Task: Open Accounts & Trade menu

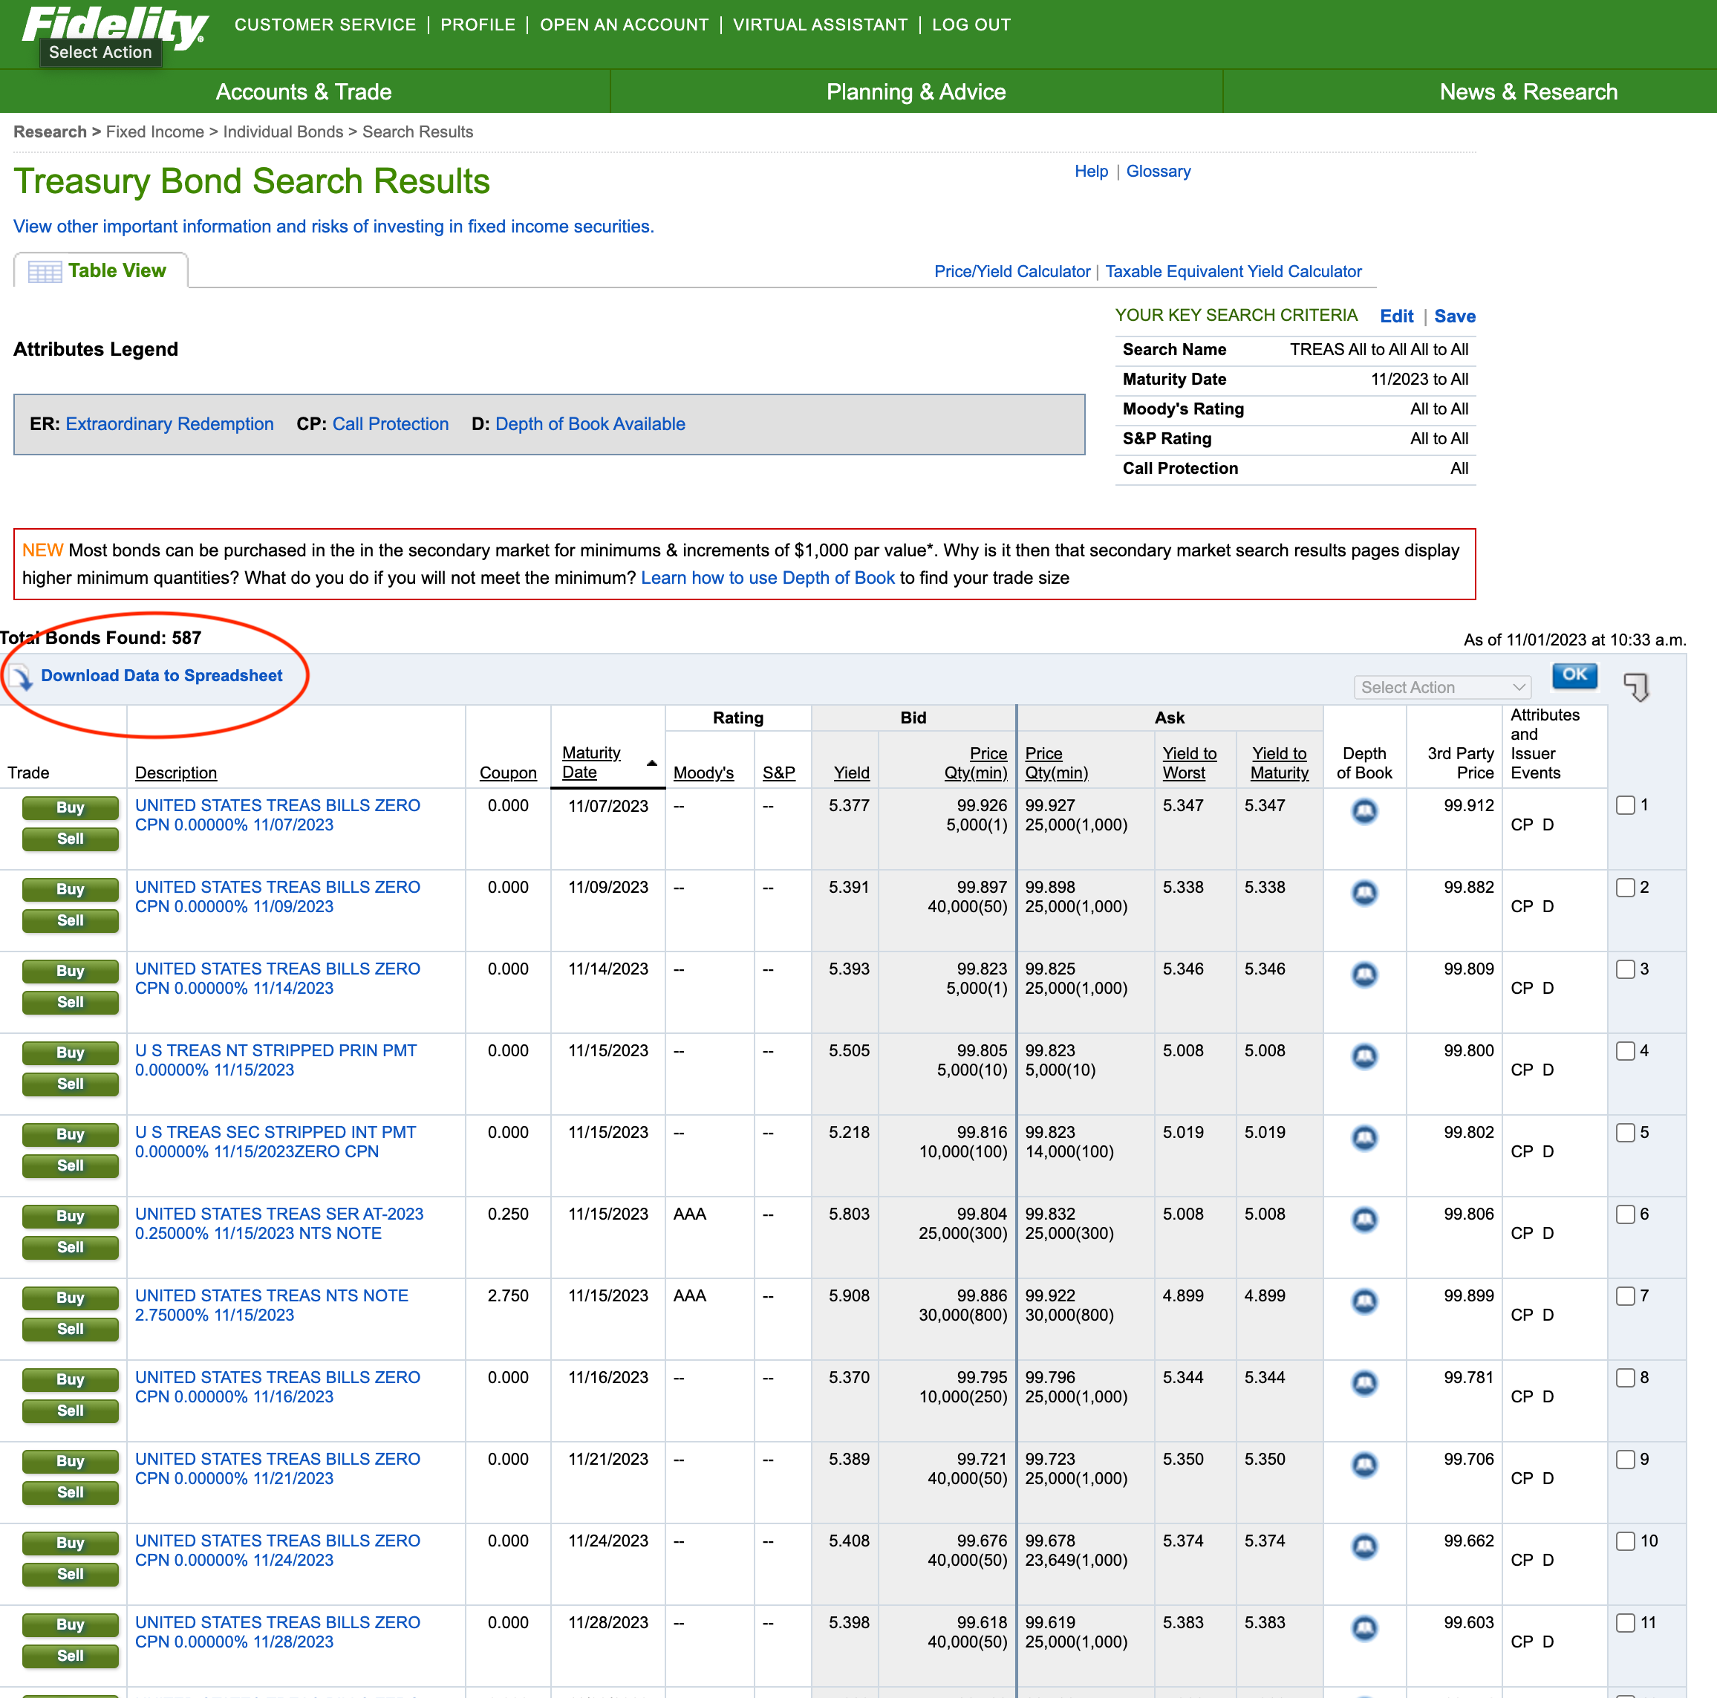Action: pos(303,91)
